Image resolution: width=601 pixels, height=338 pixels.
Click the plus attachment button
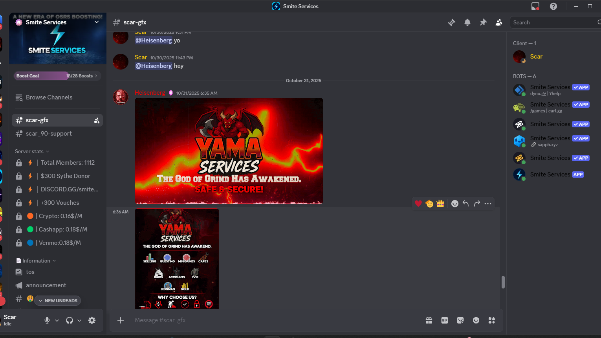[x=121, y=320]
